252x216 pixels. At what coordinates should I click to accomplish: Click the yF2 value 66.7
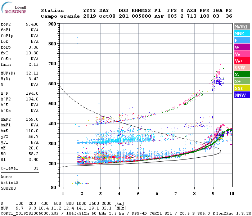click(33, 136)
